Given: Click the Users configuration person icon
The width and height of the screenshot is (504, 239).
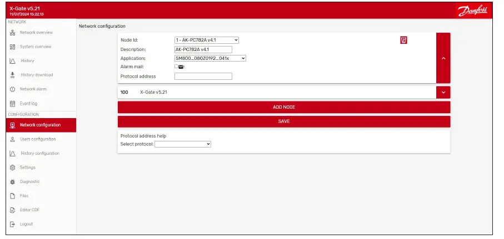Looking at the screenshot, I should [x=13, y=139].
